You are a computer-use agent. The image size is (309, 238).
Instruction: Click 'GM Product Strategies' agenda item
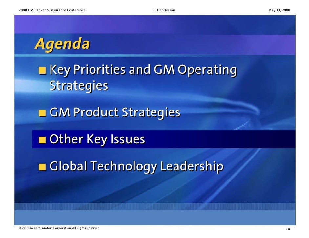pos(115,112)
